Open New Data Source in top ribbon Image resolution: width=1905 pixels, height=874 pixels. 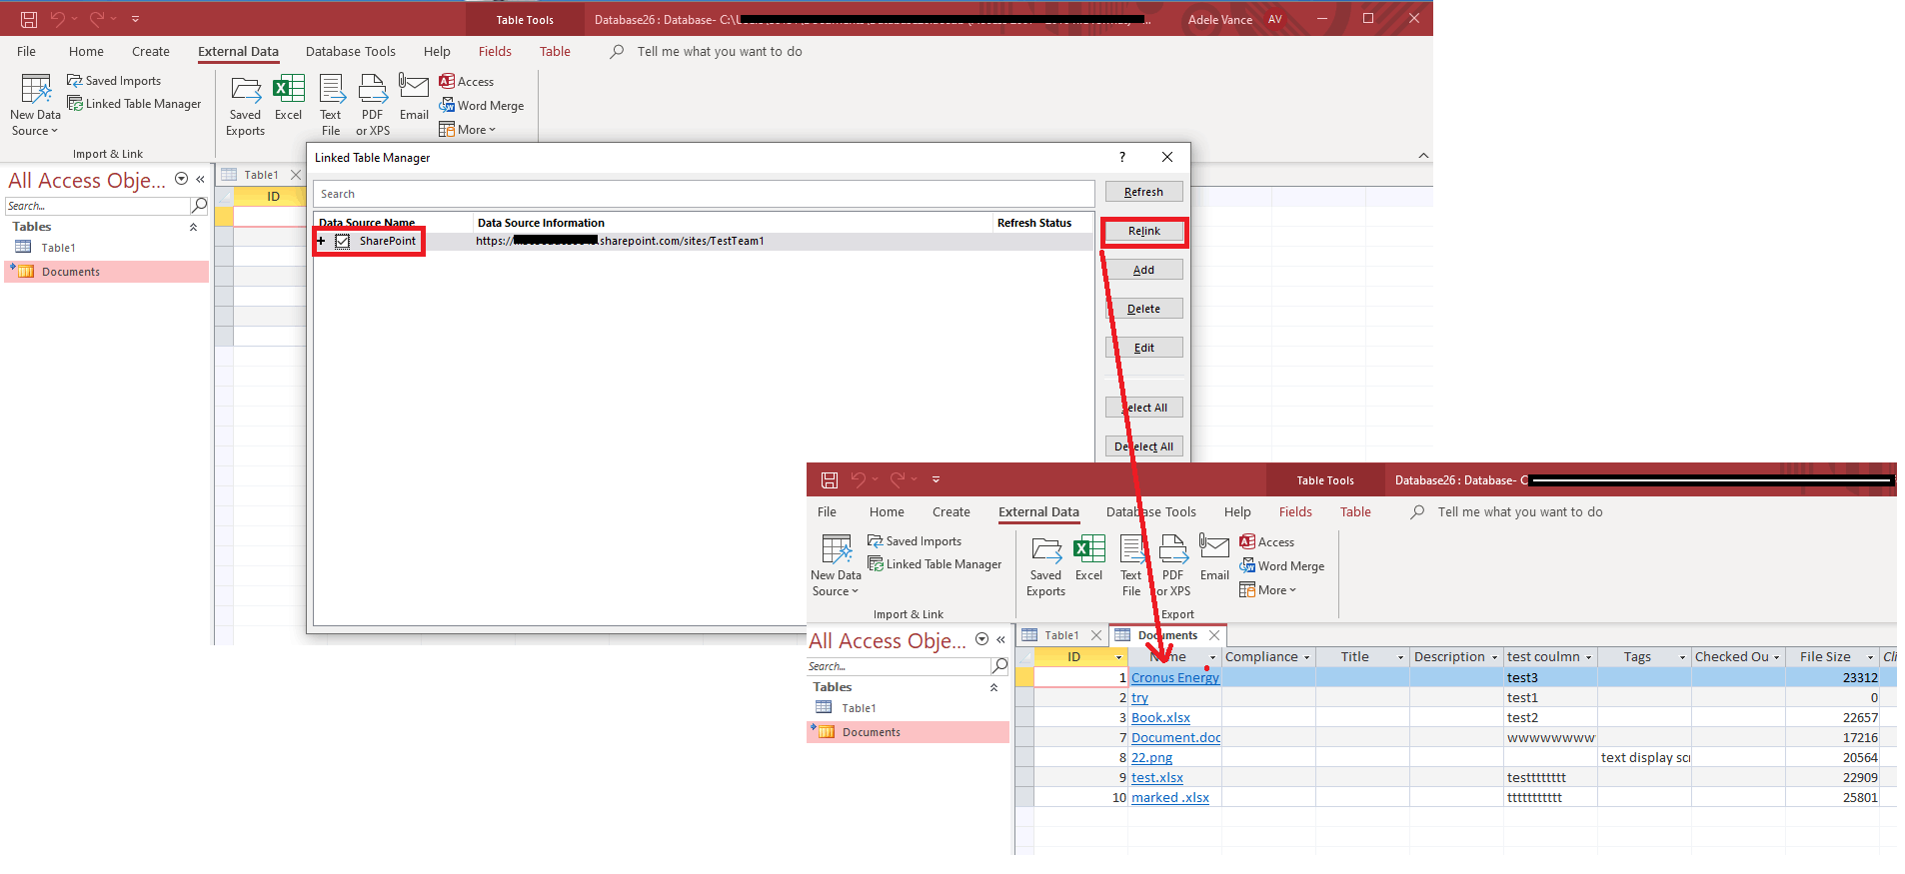36,106
